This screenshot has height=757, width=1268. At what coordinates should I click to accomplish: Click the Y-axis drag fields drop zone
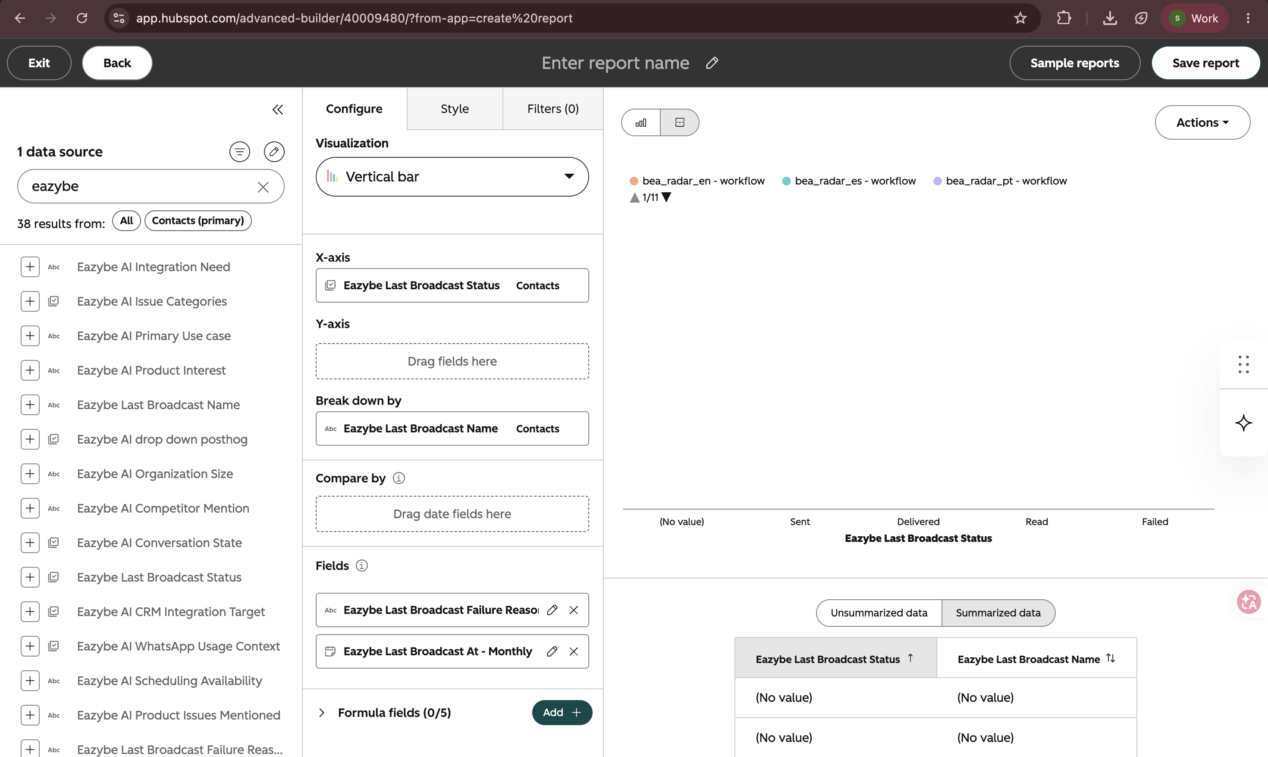click(452, 361)
